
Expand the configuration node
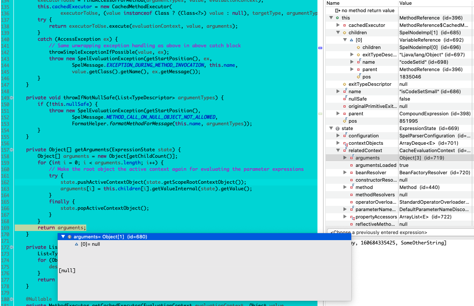[x=338, y=136]
